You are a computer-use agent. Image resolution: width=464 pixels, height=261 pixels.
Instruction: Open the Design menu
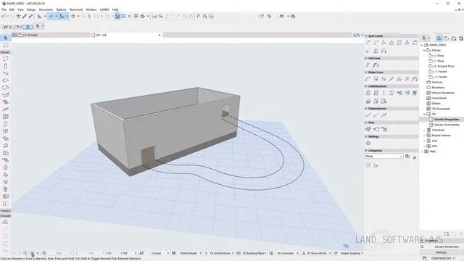[31, 9]
